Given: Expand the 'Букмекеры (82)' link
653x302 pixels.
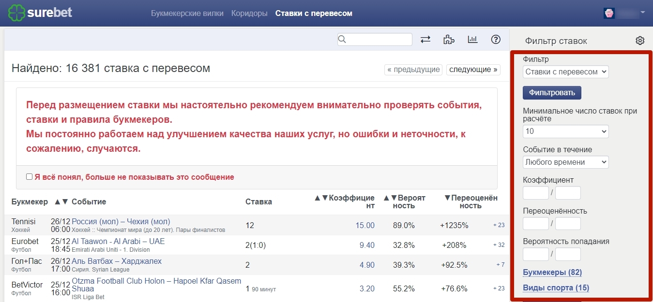Looking at the screenshot, I should [x=552, y=273].
